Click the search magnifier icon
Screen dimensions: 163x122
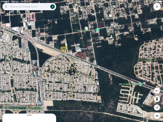pos(6,7)
